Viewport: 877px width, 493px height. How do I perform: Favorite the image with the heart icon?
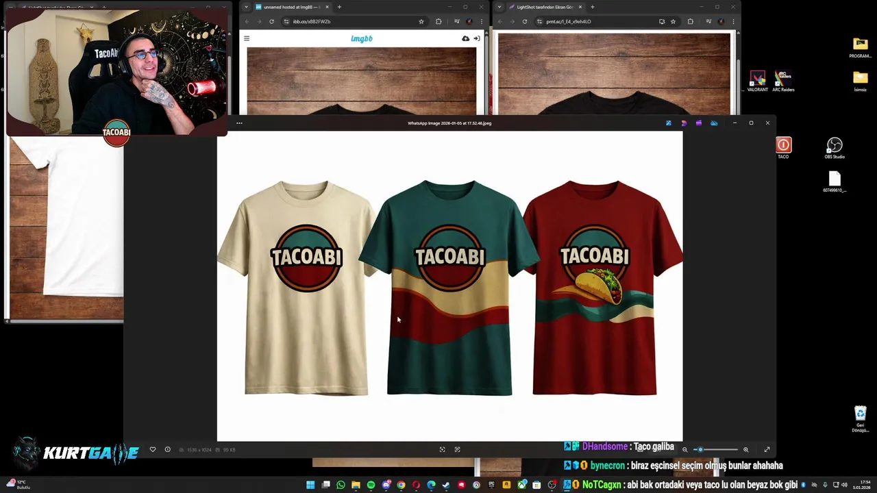pyautogui.click(x=153, y=449)
